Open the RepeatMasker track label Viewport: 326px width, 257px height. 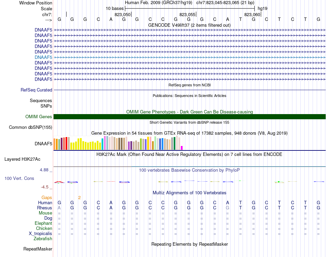coord(38,249)
